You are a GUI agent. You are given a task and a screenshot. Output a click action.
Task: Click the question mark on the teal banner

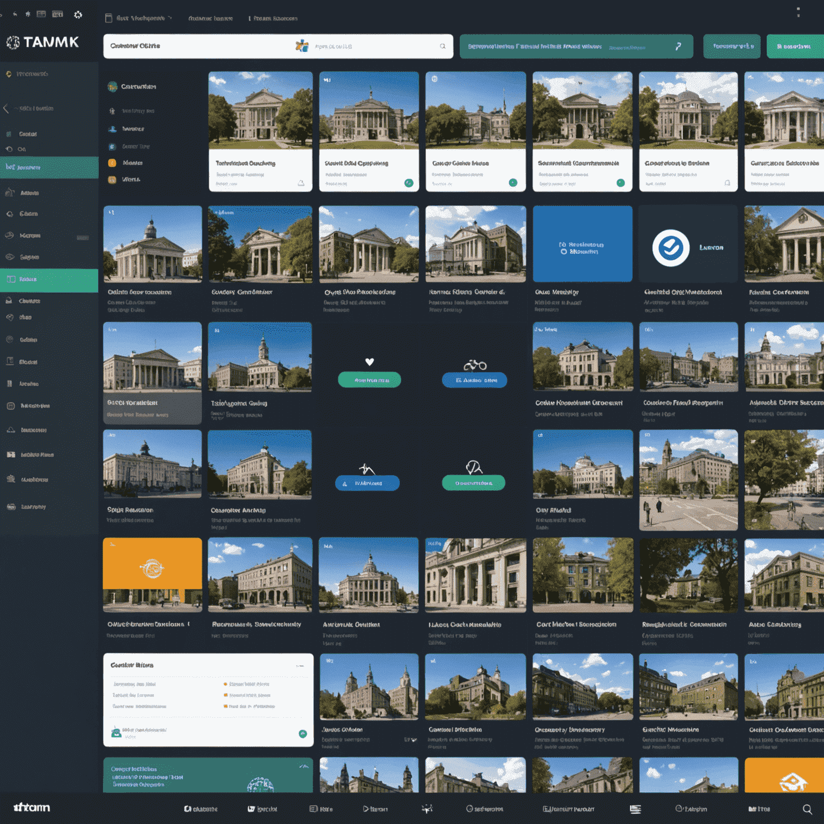pos(678,47)
